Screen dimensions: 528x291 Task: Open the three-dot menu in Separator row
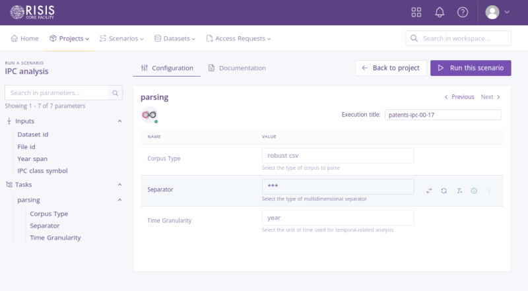[x=489, y=191]
